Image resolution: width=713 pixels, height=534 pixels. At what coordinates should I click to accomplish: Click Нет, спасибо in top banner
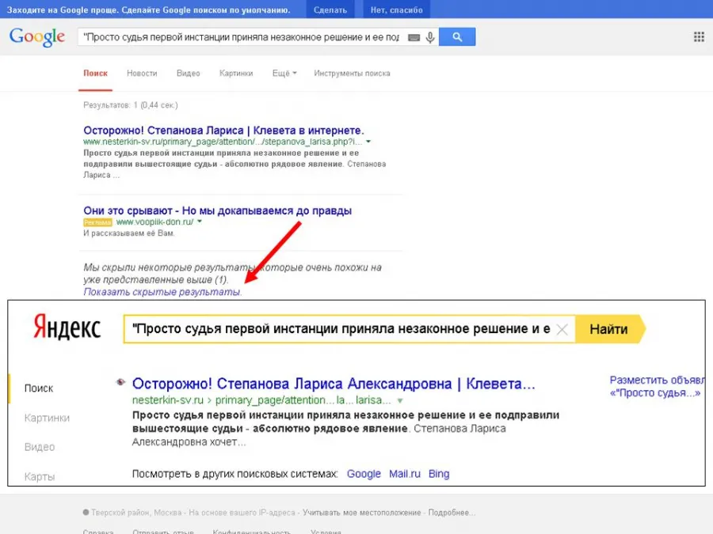[x=397, y=9]
